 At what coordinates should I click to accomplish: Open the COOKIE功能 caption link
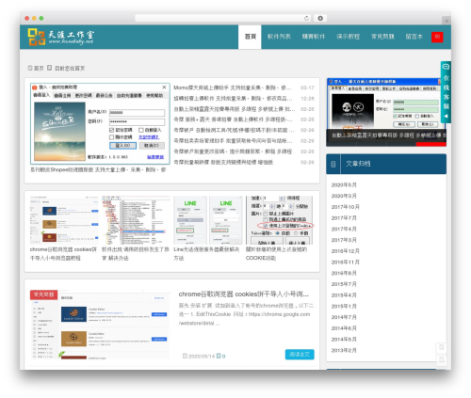coord(276,254)
